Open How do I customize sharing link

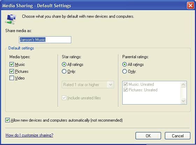point(29,135)
